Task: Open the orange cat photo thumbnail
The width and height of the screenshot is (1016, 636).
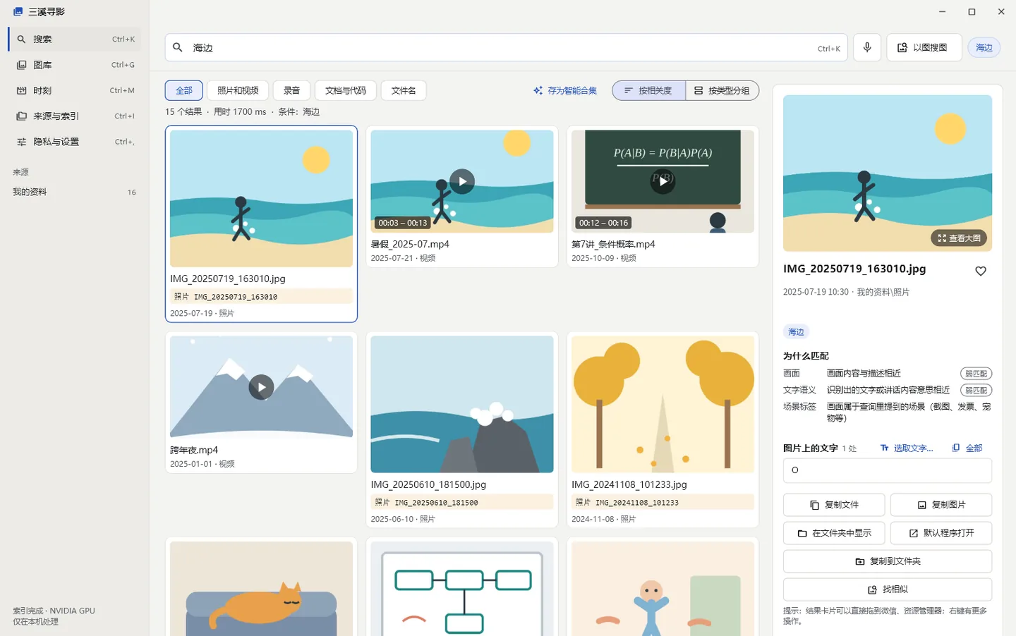Action: [x=261, y=589]
